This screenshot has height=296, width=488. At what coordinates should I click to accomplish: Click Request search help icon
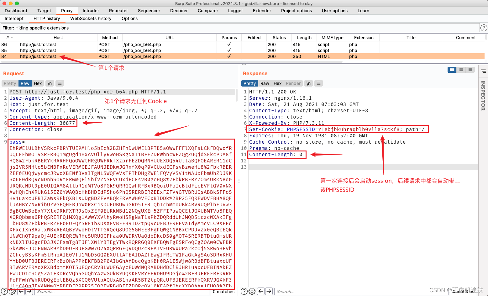[x=4, y=292]
